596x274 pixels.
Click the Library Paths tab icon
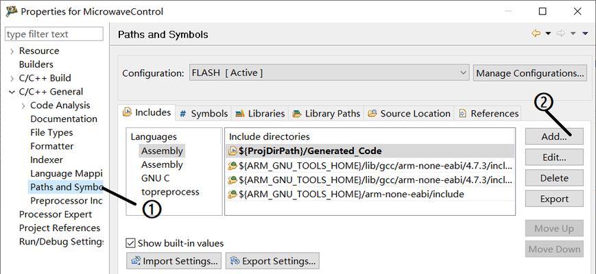(297, 114)
